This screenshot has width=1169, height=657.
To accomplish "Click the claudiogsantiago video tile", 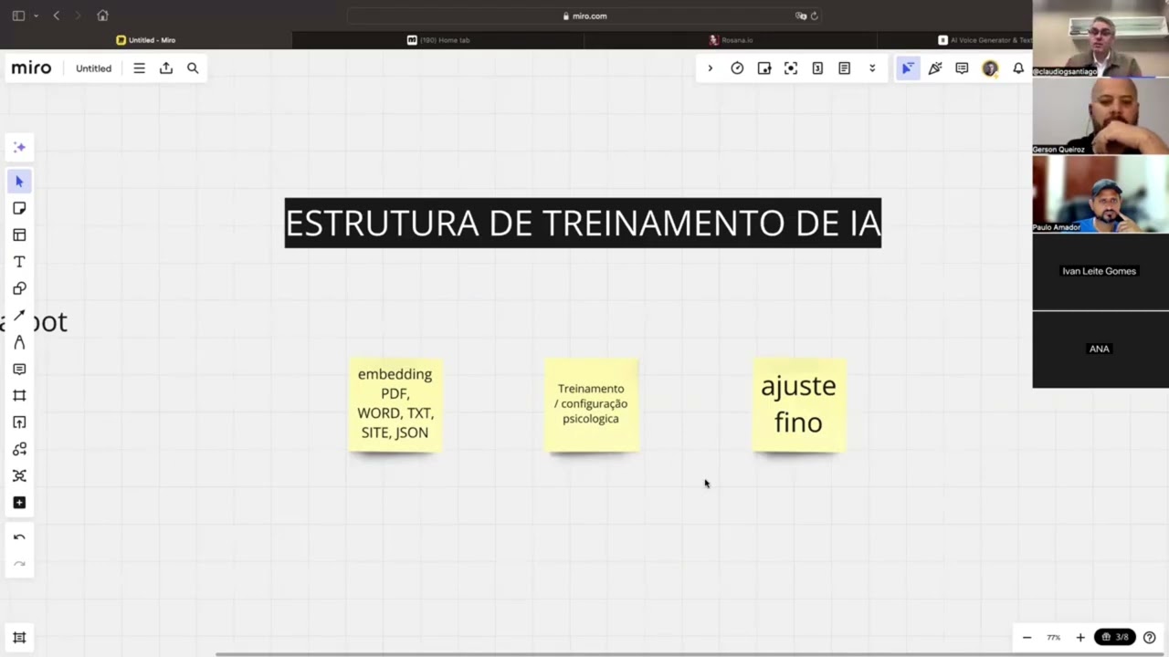I will (1101, 38).
